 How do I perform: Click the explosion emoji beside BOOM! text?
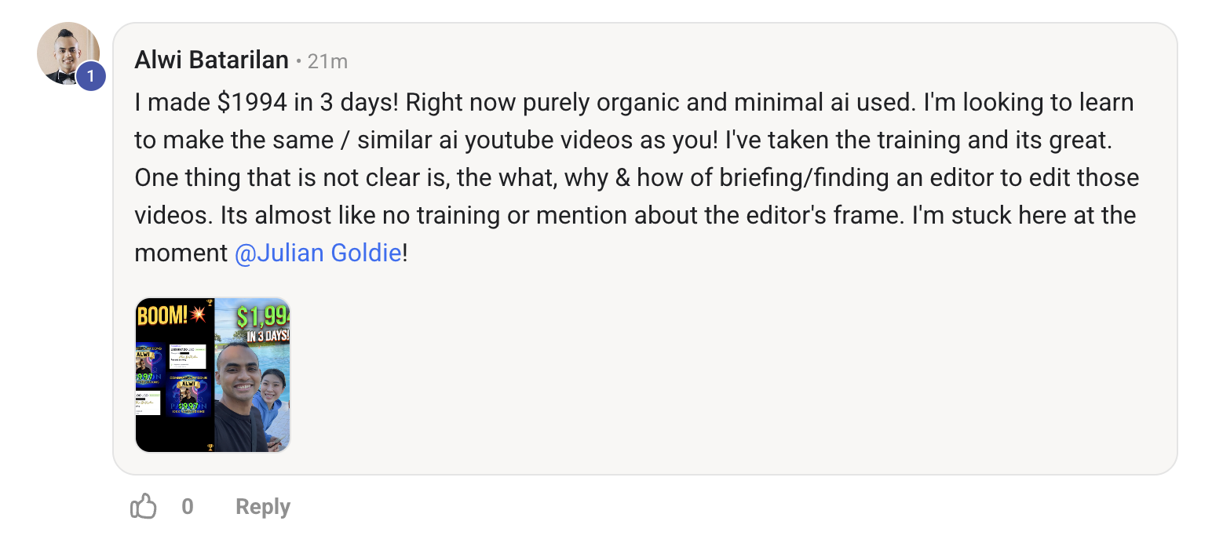pos(198,315)
